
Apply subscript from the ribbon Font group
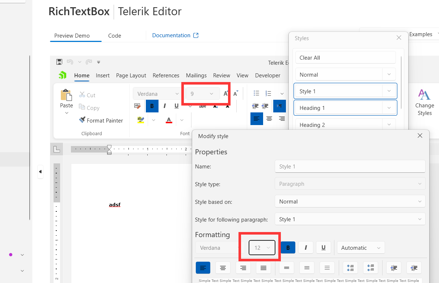coord(215,106)
